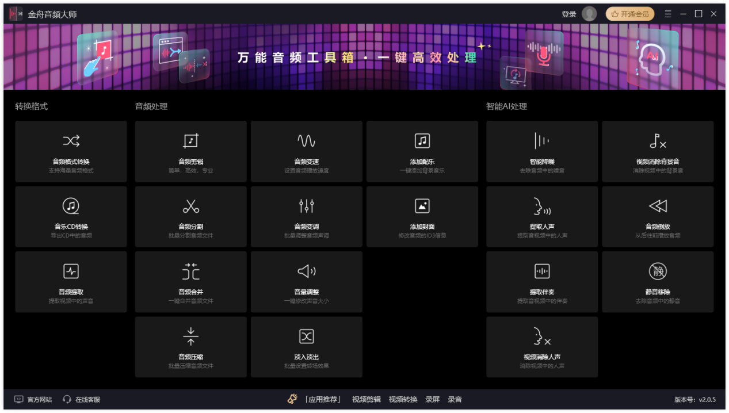Click the 提取人声 voice profile icon

[x=541, y=206]
